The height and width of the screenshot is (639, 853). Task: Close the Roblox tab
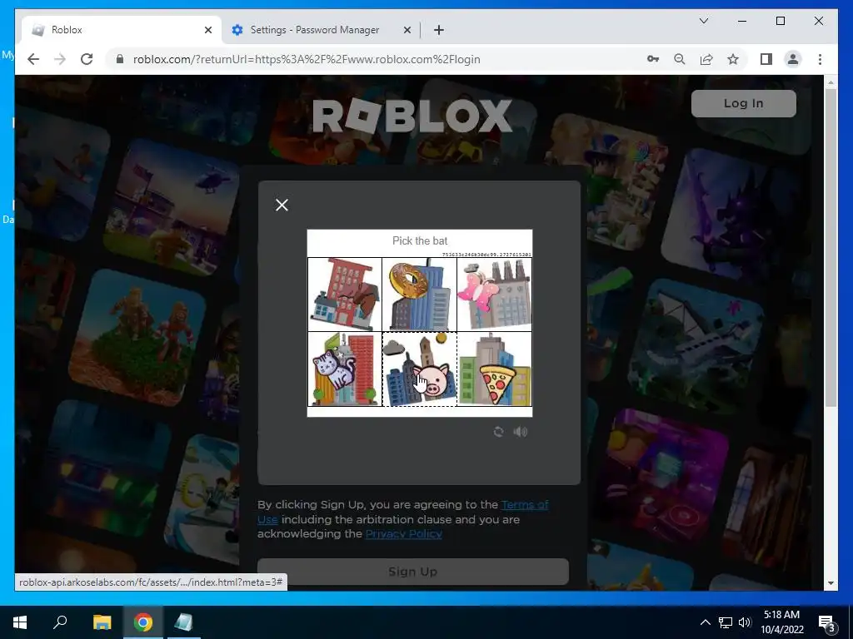[x=207, y=31]
